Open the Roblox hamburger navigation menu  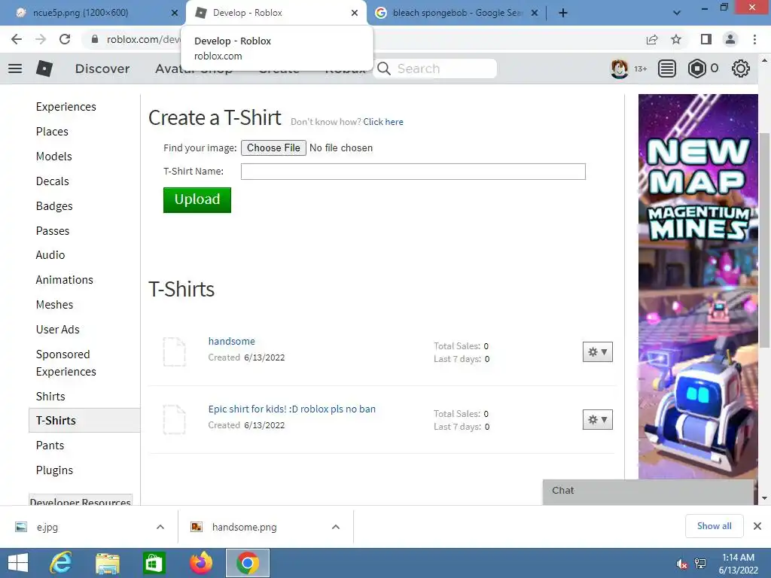15,68
